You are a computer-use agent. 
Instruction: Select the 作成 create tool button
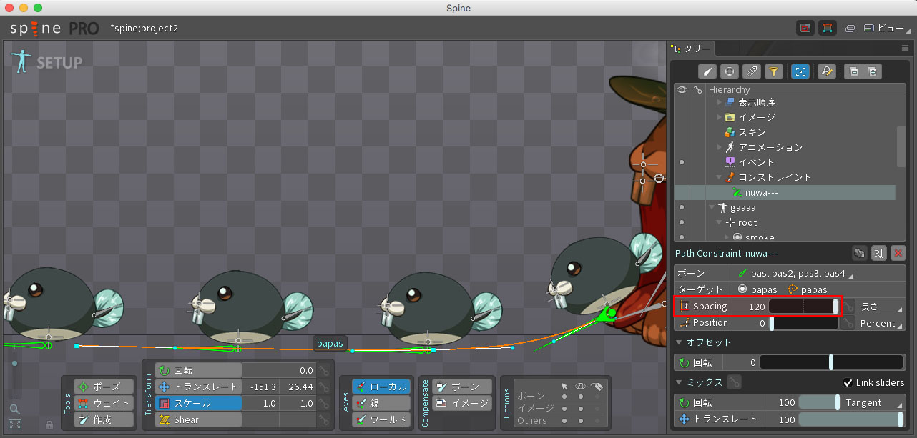(x=104, y=419)
